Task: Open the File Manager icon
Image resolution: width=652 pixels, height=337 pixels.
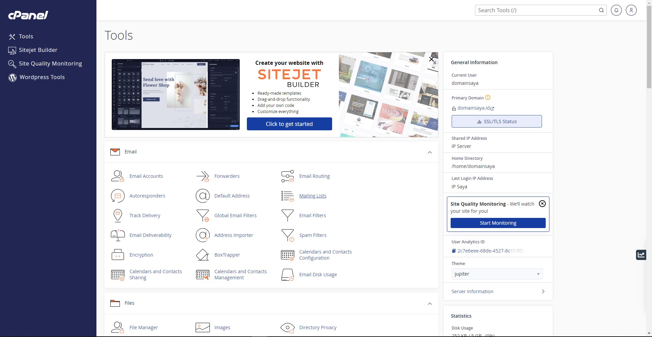Action: (117, 327)
